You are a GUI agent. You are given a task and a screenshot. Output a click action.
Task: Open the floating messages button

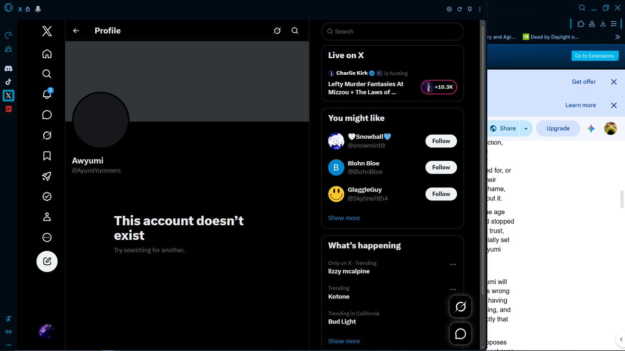[x=460, y=333]
